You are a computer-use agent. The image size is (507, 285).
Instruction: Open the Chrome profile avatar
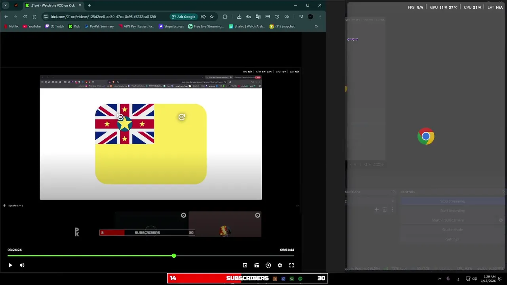pos(311,17)
